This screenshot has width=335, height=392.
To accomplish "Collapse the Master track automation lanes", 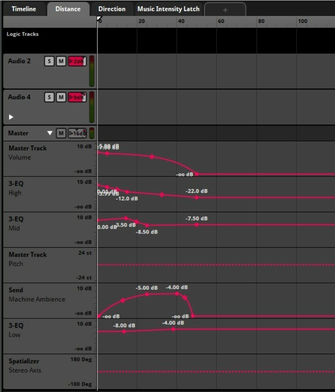I will pyautogui.click(x=50, y=133).
